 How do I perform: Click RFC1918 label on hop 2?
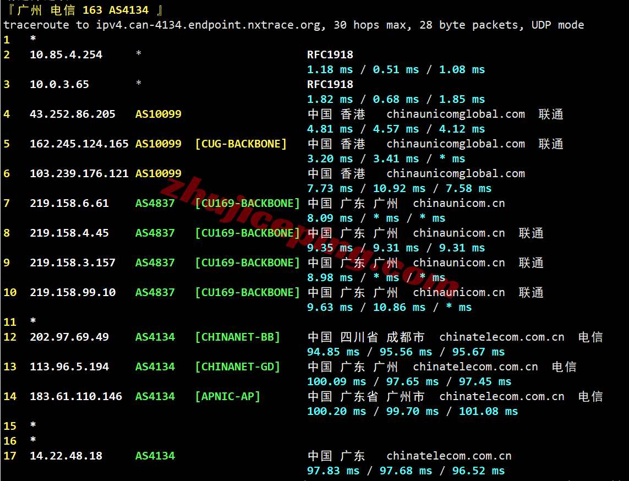[x=330, y=54]
